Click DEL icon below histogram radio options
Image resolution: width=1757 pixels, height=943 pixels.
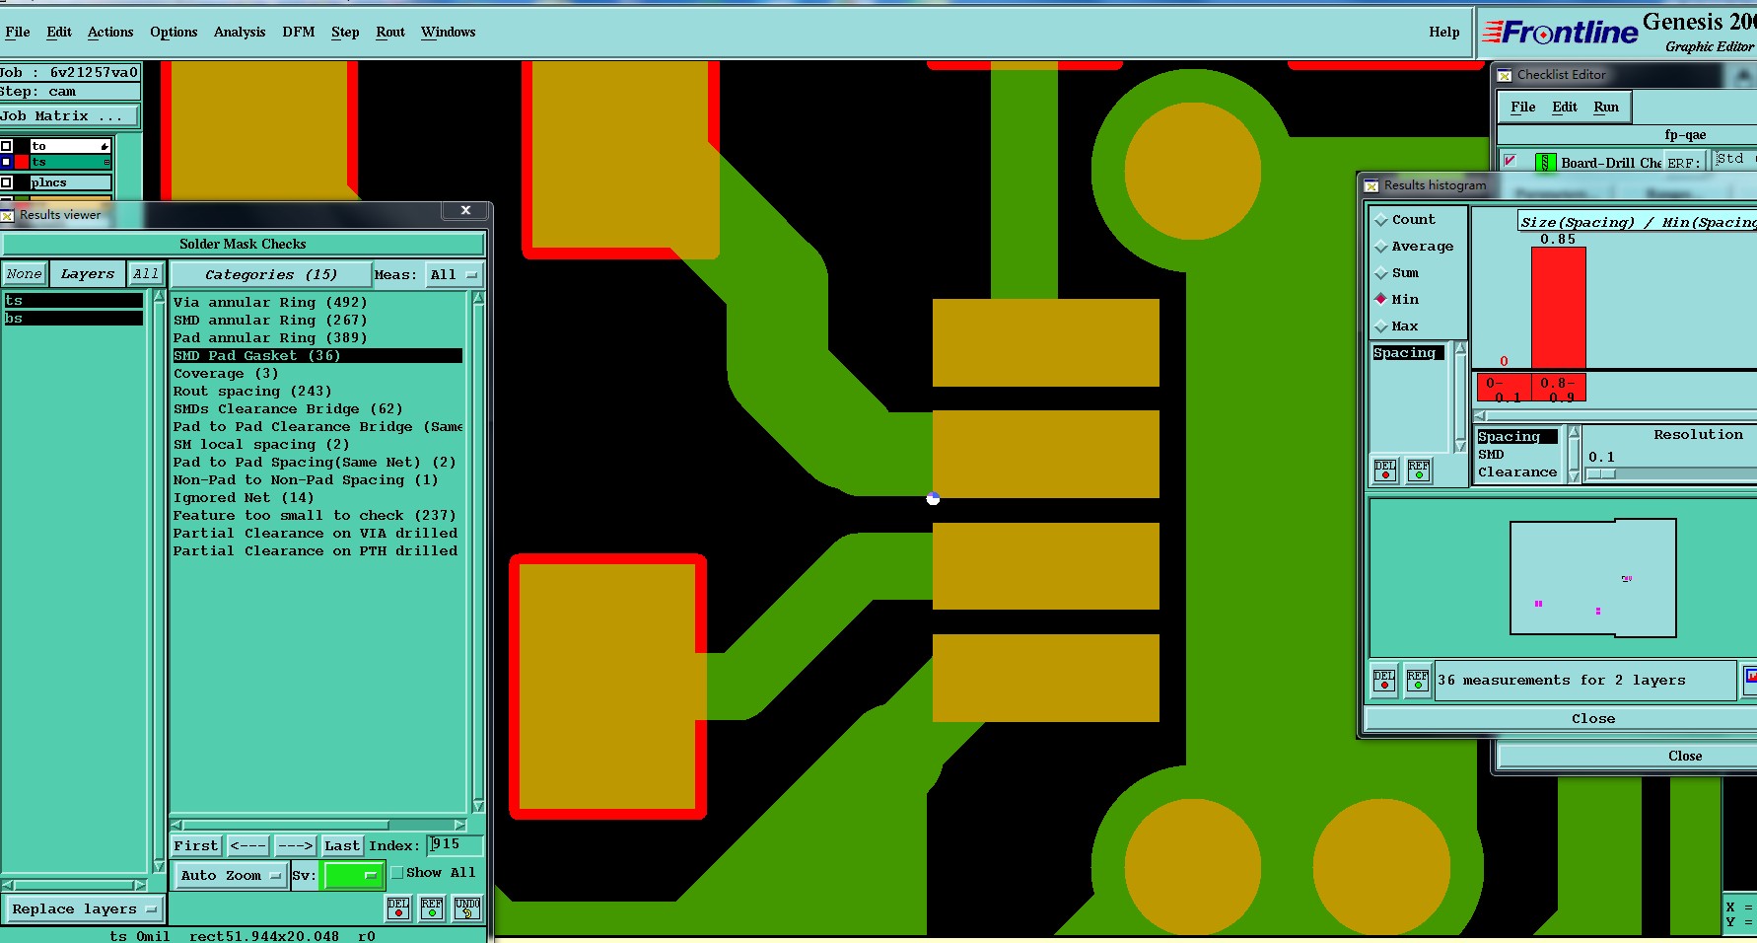[1385, 471]
